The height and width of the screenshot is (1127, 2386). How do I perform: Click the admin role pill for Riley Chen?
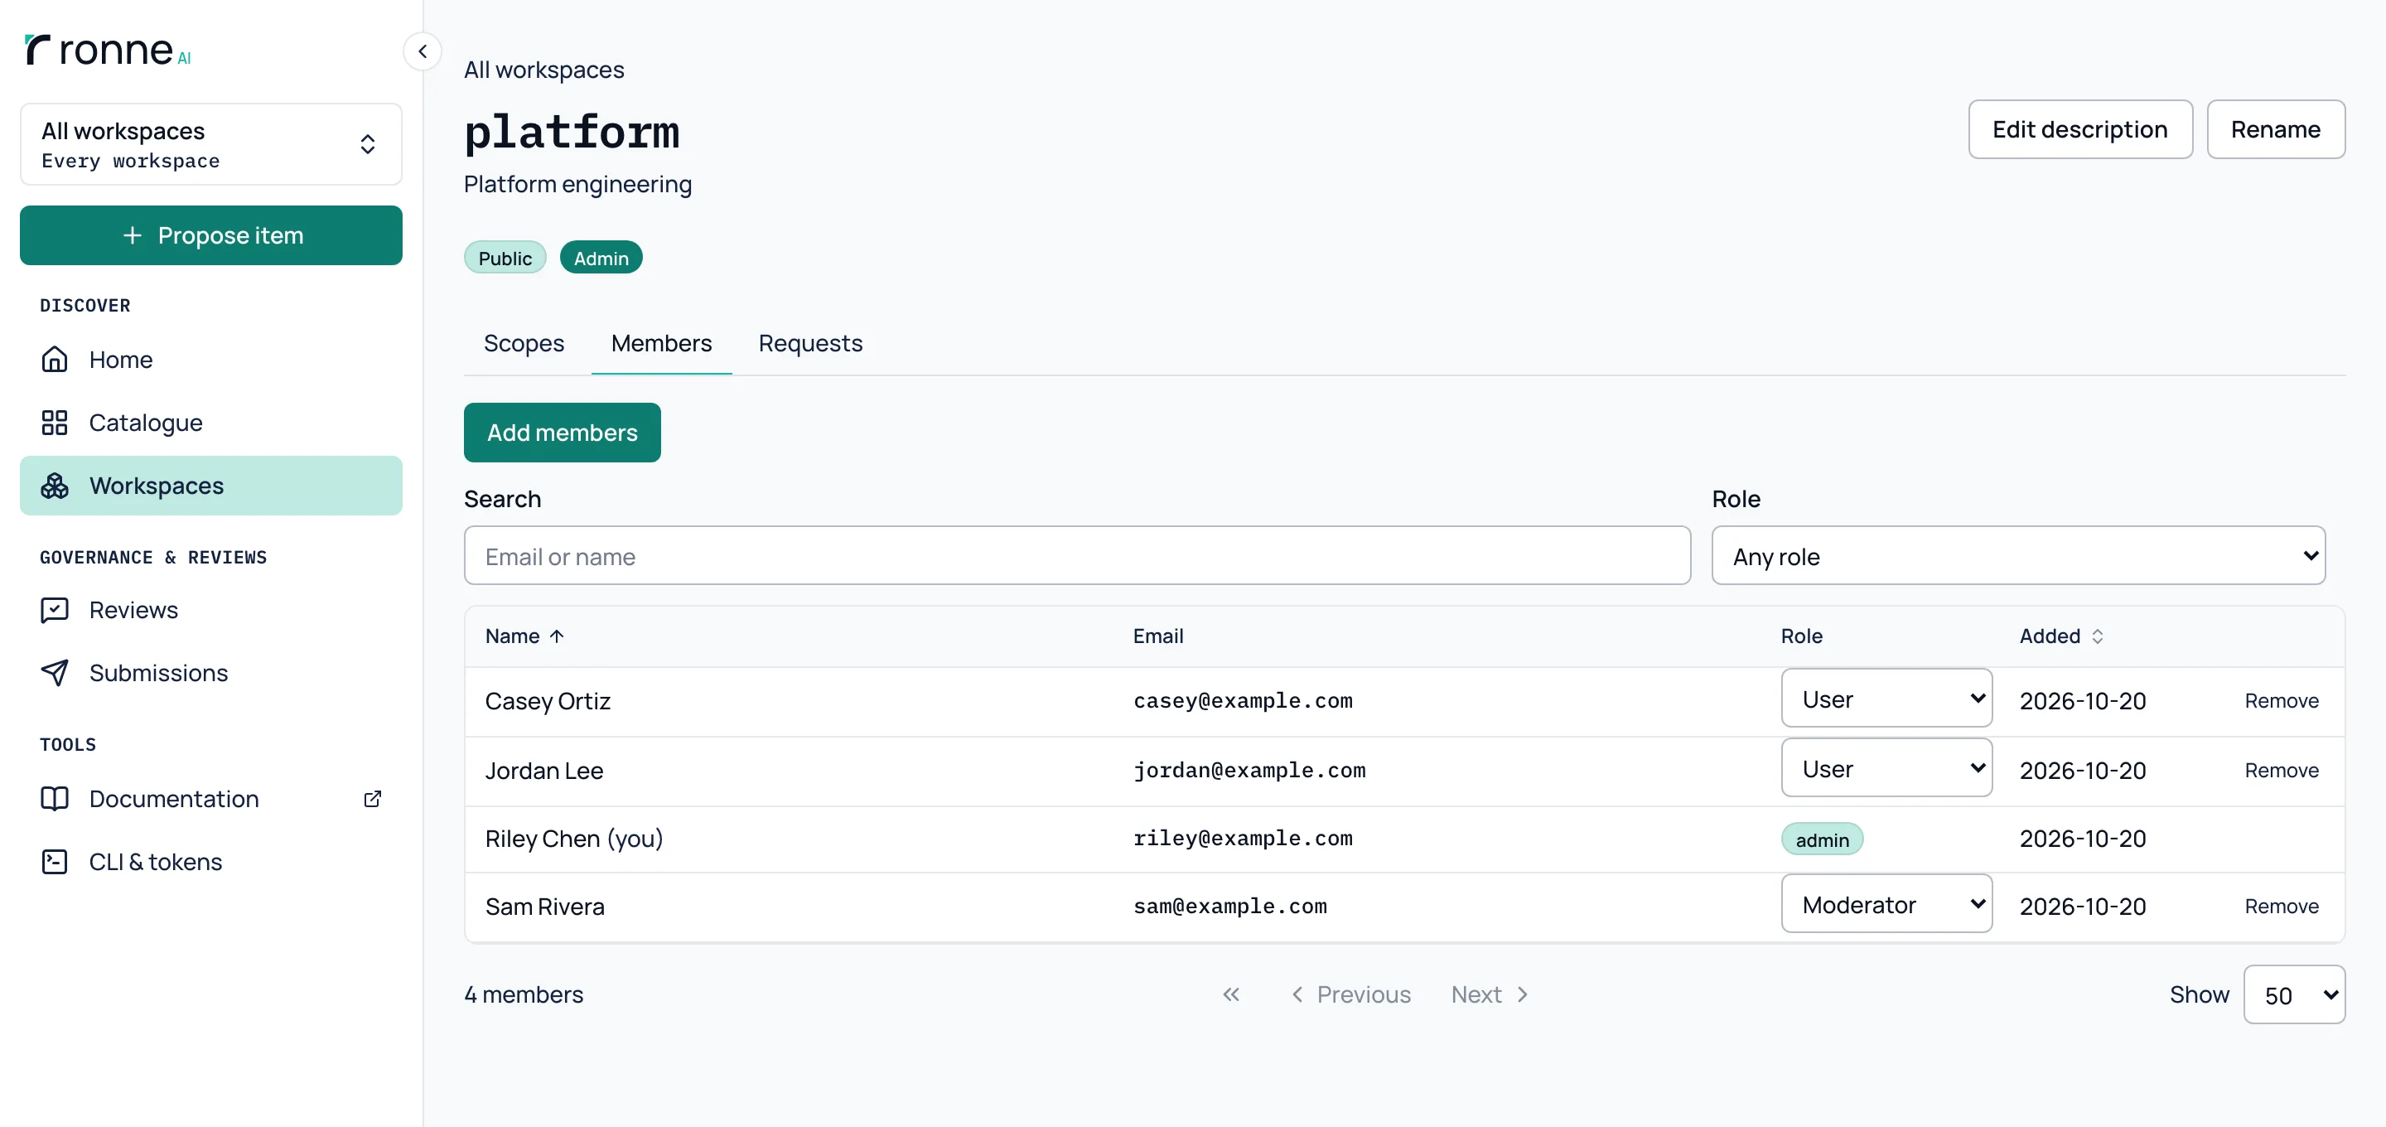click(x=1822, y=839)
